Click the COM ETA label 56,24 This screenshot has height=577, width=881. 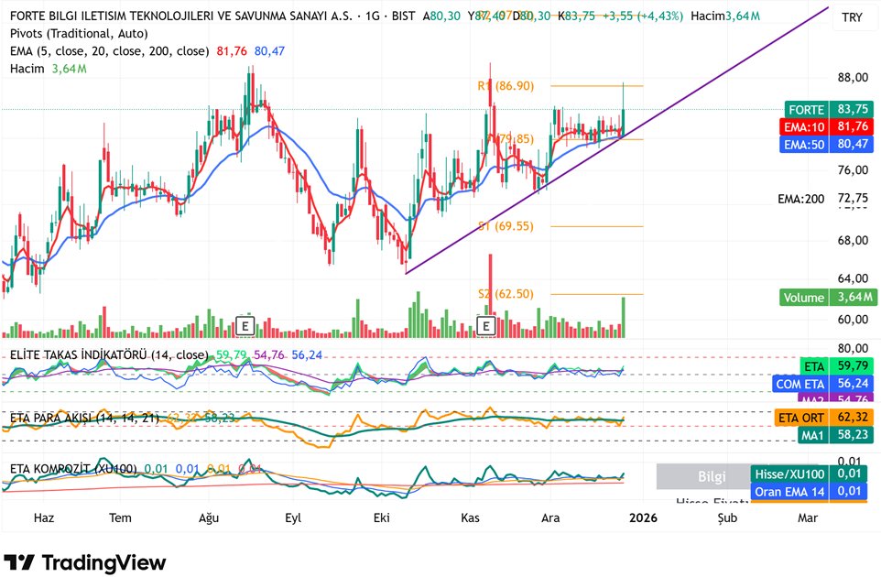click(x=822, y=384)
